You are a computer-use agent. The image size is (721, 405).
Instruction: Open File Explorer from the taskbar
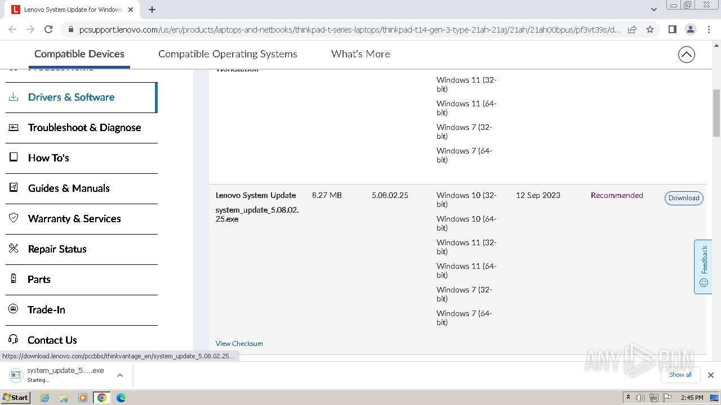coord(64,398)
